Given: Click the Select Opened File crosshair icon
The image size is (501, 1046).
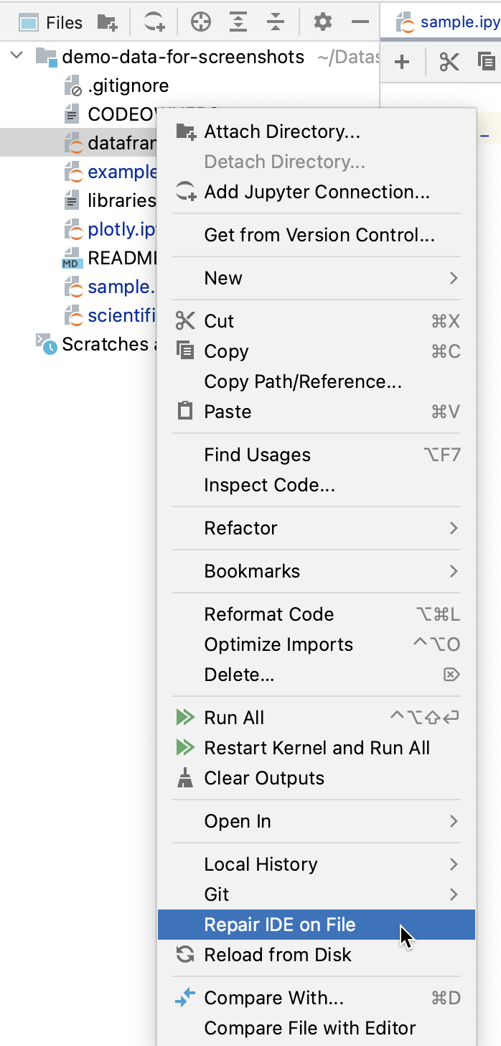Looking at the screenshot, I should click(x=200, y=22).
